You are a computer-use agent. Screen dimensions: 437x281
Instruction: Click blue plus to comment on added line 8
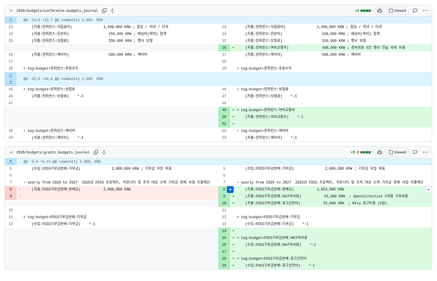230,189
